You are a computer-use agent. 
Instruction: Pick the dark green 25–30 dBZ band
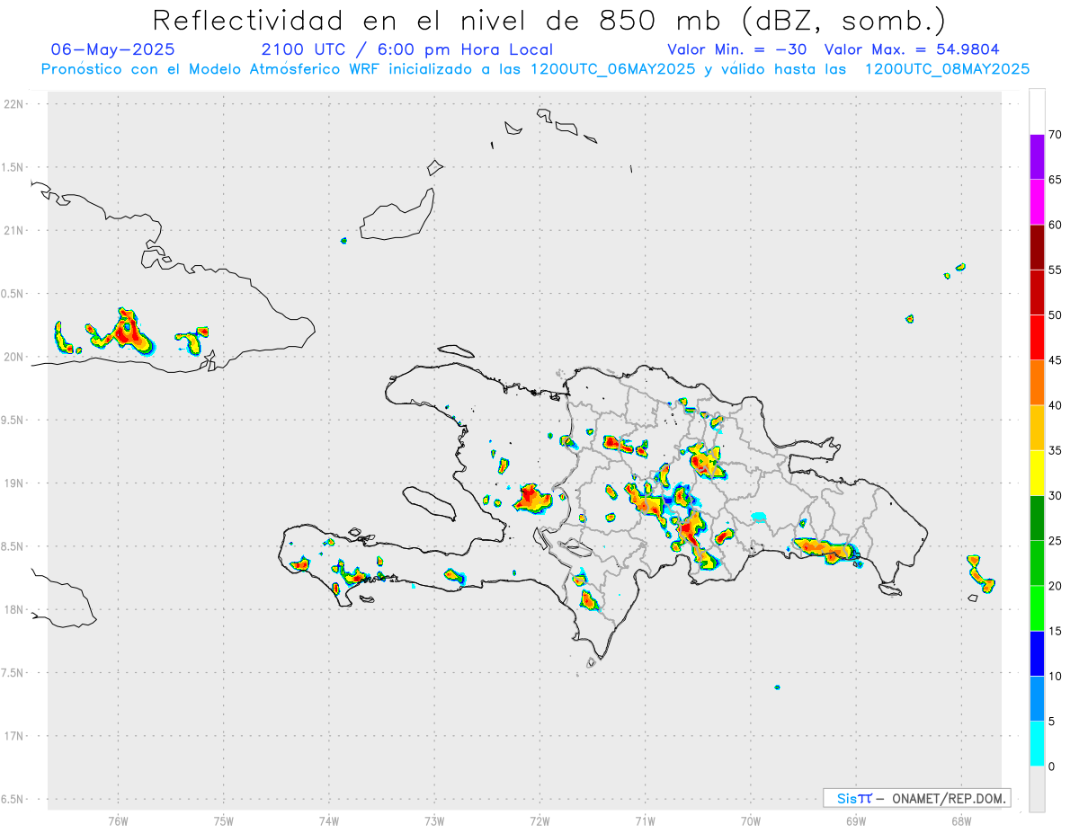(x=1037, y=518)
